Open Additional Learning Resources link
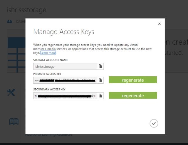 click(48, 135)
